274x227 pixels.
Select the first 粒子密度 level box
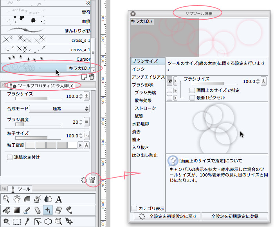click(x=30, y=145)
